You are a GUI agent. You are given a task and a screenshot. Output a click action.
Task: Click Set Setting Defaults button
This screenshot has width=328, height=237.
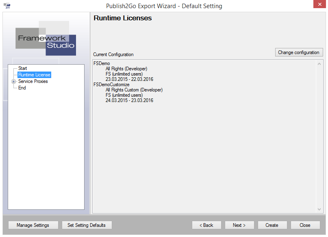point(87,225)
